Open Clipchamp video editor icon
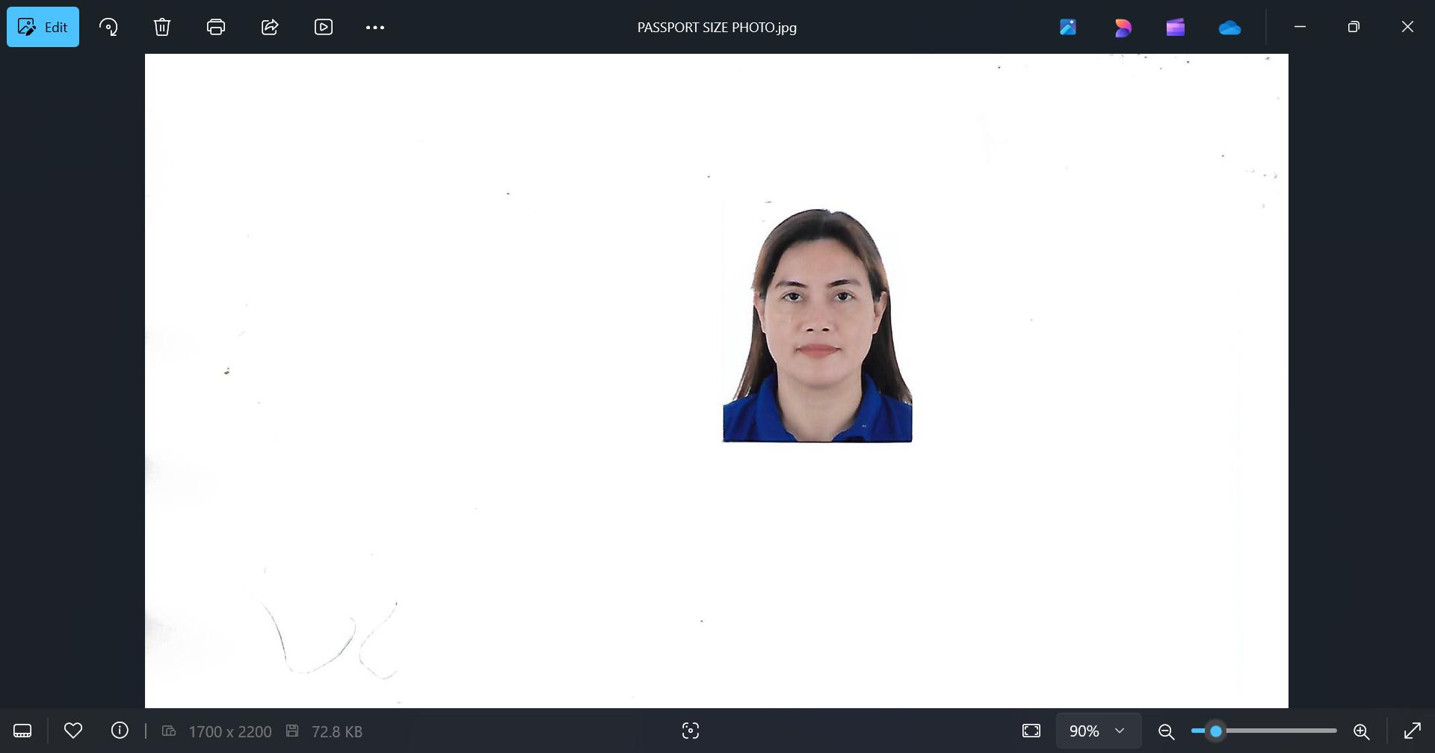The height and width of the screenshot is (753, 1435). tap(1176, 27)
